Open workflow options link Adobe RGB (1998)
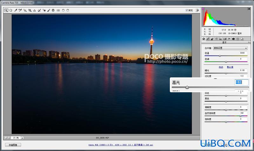Image resolution: width=254 pixels, height=151 pixels. pos(121,145)
